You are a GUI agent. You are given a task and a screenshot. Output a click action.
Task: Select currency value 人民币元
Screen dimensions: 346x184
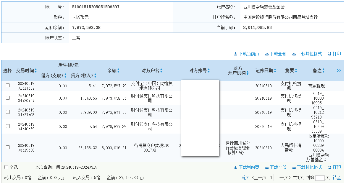point(80,17)
